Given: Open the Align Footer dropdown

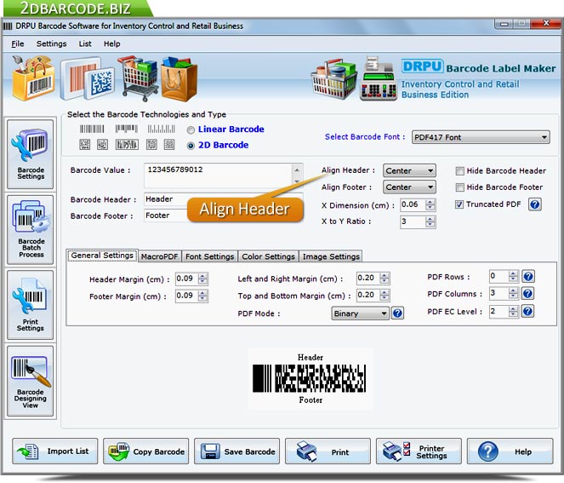Looking at the screenshot, I should click(x=409, y=187).
